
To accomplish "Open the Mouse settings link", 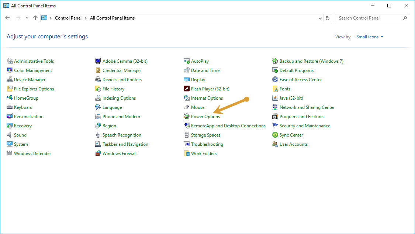I will [198, 107].
